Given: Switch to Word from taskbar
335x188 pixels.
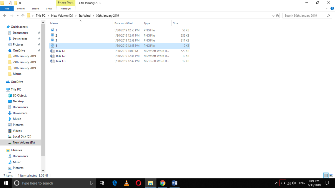Looking at the screenshot, I should pos(174,183).
